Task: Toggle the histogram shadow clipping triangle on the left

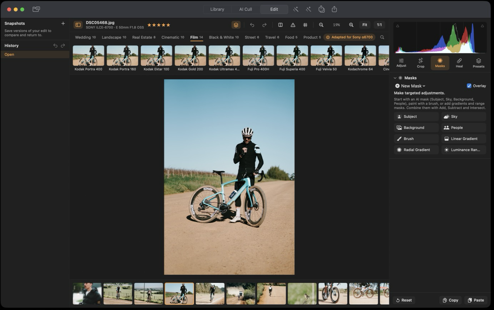Action: [398, 26]
